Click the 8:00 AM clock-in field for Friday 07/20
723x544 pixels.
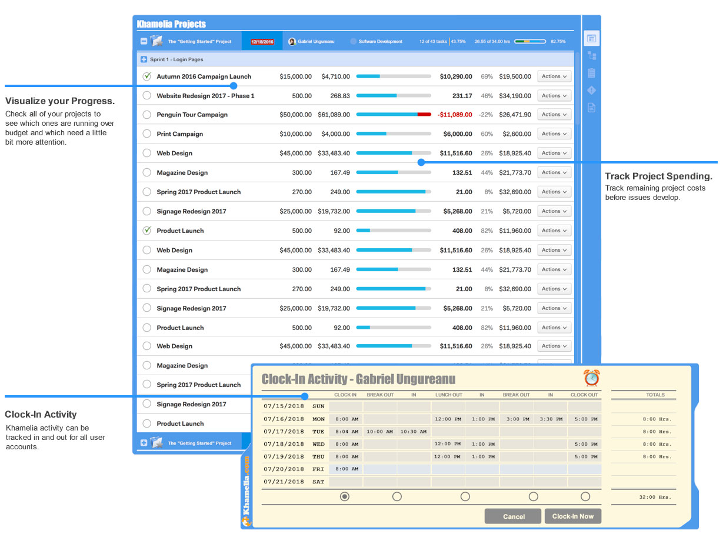[345, 469]
